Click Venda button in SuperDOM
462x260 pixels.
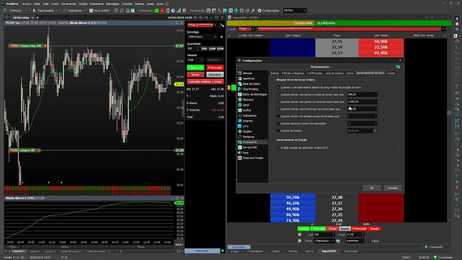click(374, 229)
